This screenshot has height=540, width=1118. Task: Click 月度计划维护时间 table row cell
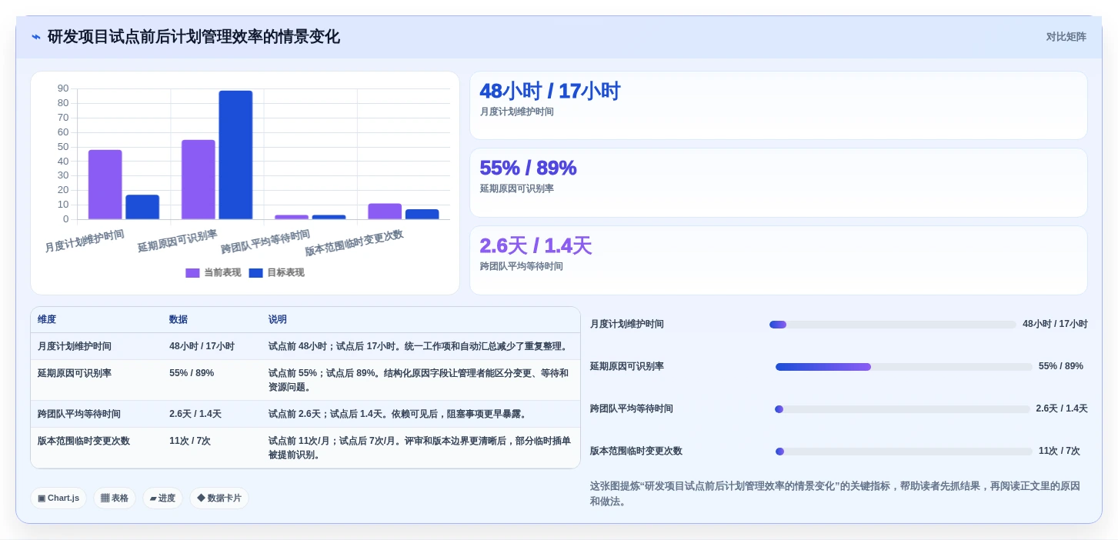click(97, 347)
